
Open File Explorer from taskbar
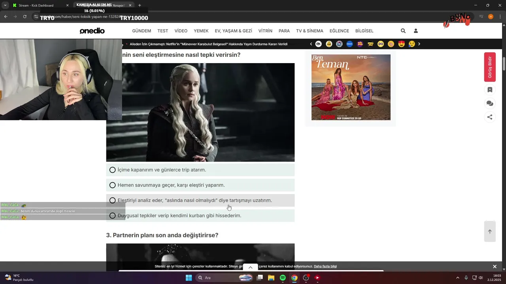[271, 278]
